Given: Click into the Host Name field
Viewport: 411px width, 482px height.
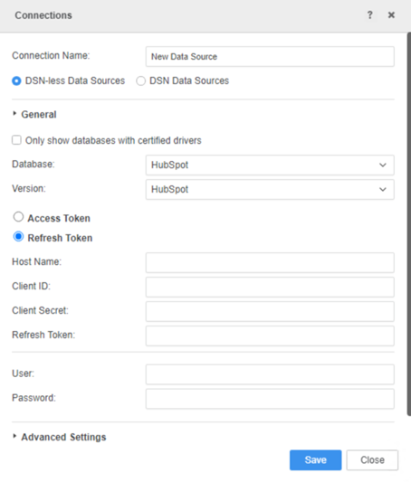Looking at the screenshot, I should pos(270,262).
